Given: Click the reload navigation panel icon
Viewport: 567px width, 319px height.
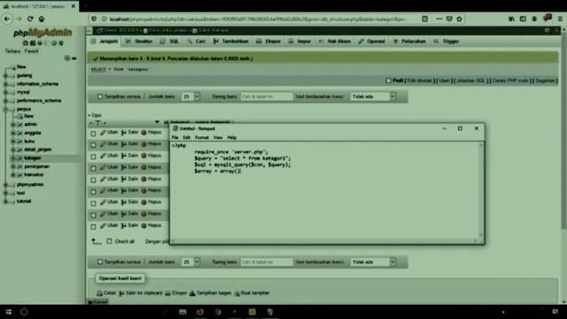Looking at the screenshot, I should 61,43.
